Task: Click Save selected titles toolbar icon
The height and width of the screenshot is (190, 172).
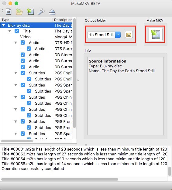Action: 30,12
